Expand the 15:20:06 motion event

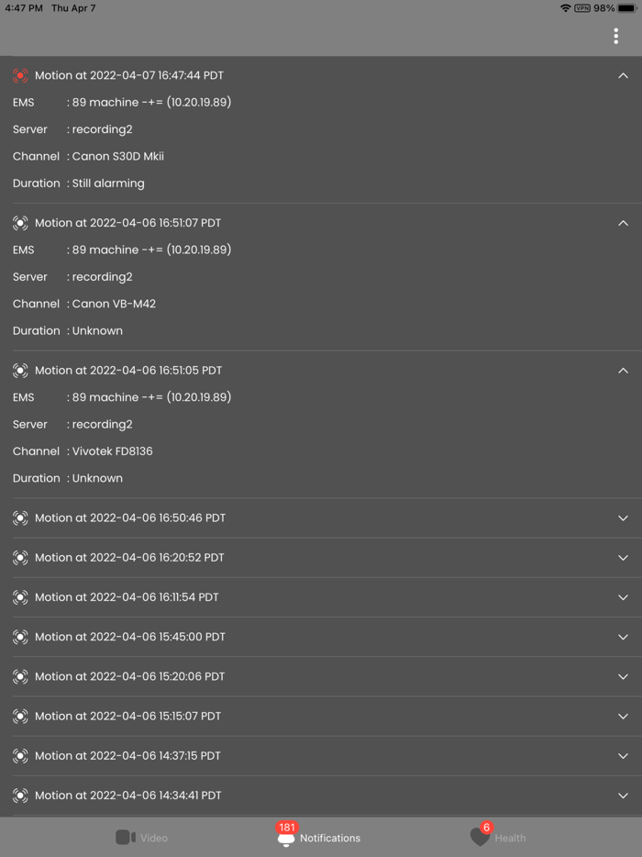click(x=623, y=676)
